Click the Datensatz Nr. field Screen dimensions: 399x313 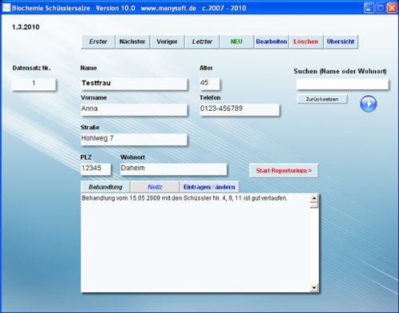pos(34,84)
